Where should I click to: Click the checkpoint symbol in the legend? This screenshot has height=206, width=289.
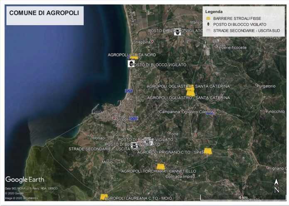click(x=208, y=25)
